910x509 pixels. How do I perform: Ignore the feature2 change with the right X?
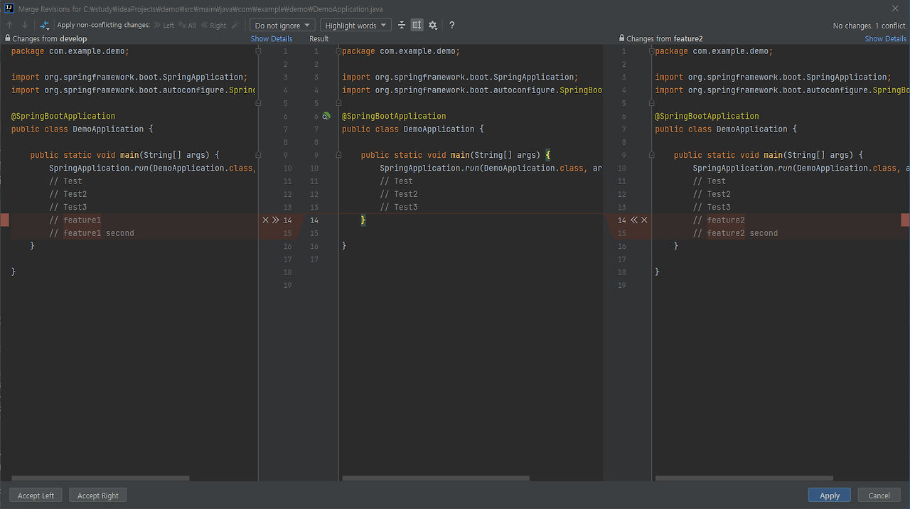click(644, 220)
